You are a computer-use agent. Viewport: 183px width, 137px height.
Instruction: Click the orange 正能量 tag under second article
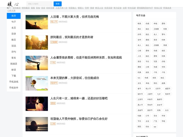tap(54, 42)
